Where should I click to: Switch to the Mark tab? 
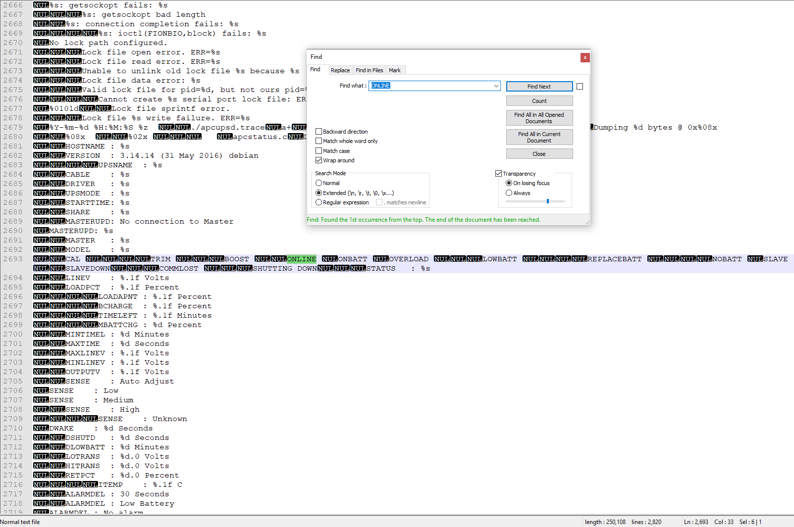tap(395, 70)
